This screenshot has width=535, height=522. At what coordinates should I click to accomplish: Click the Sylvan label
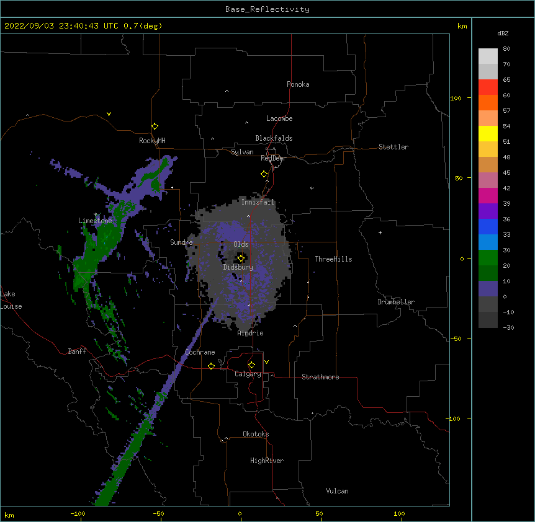pos(242,152)
